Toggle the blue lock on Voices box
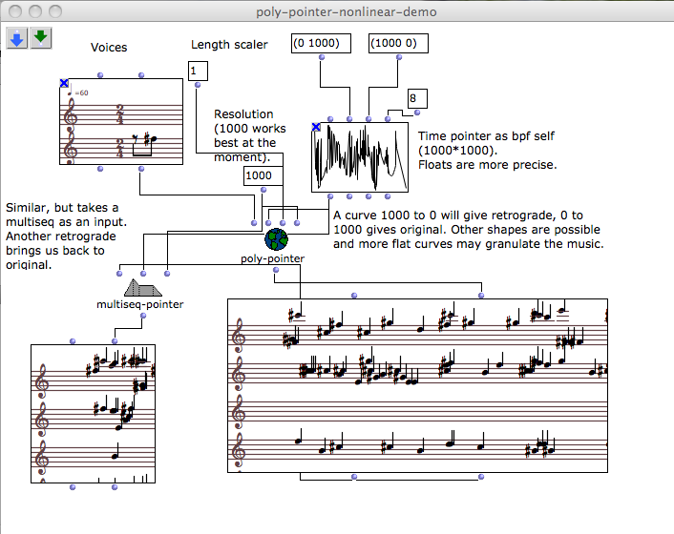The width and height of the screenshot is (674, 534). click(64, 84)
